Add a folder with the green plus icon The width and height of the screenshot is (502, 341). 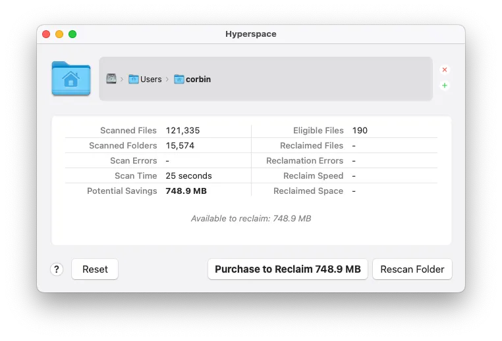tap(445, 85)
